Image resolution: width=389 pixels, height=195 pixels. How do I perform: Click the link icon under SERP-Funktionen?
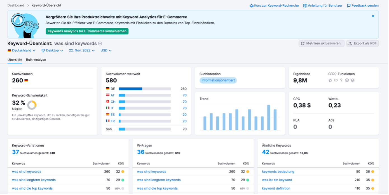[336, 80]
